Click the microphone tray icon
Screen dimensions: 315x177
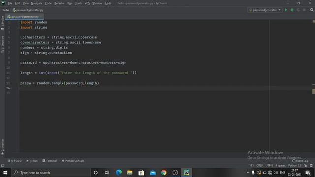253,173
